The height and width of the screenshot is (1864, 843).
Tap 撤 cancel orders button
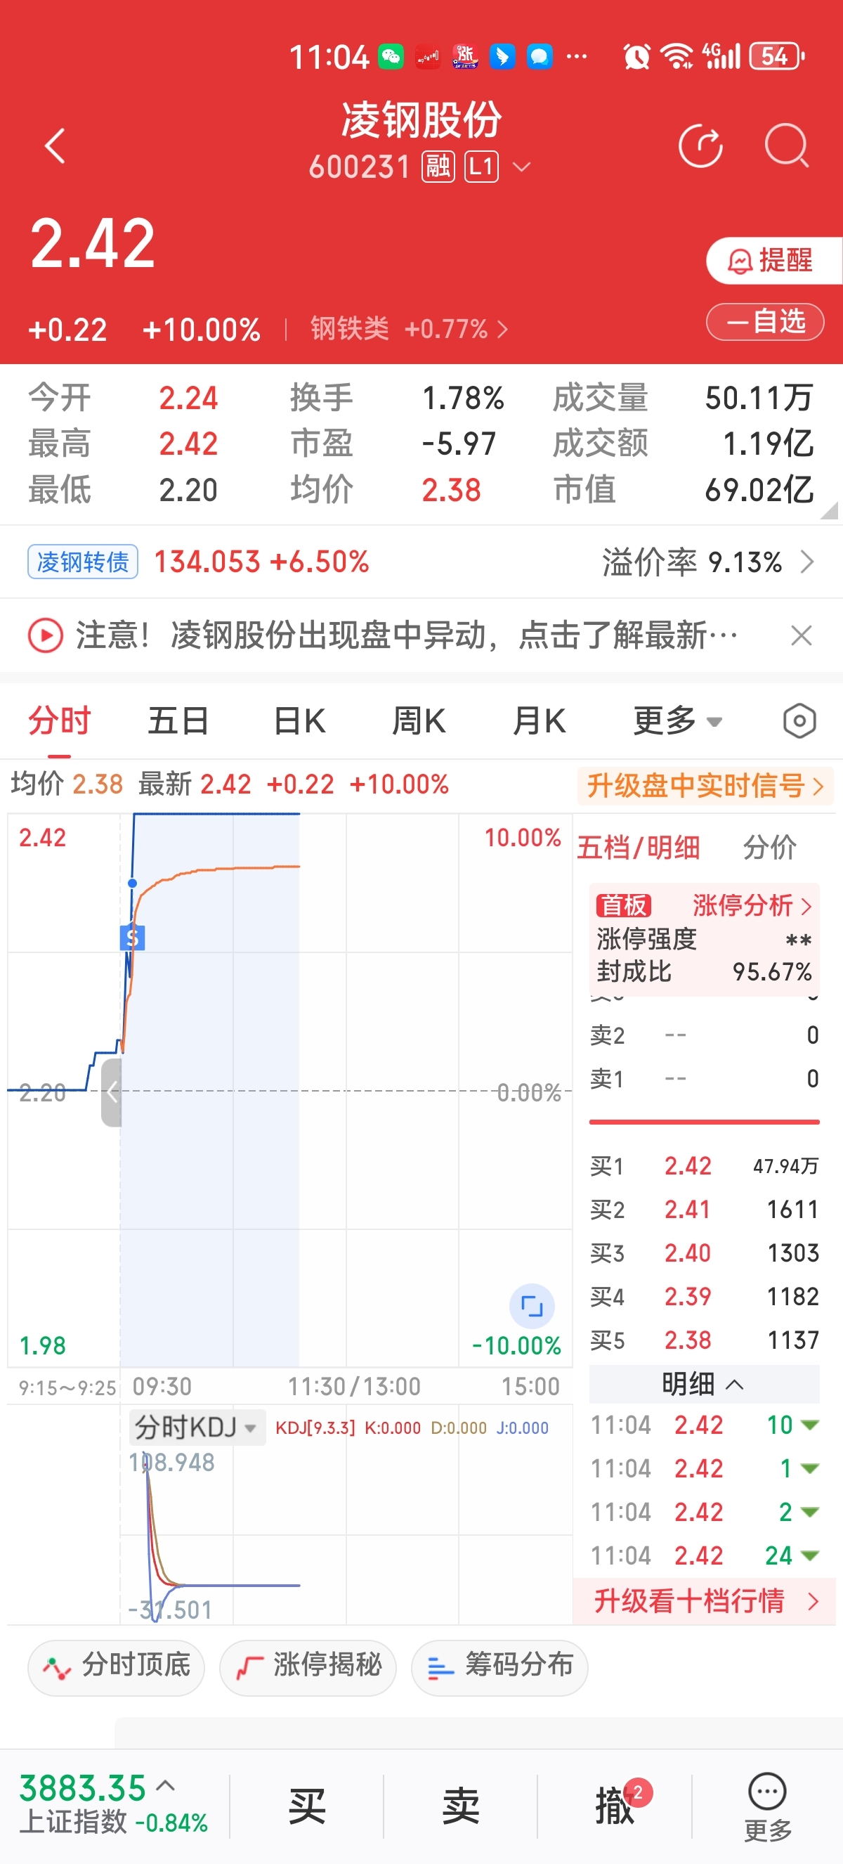(x=615, y=1806)
